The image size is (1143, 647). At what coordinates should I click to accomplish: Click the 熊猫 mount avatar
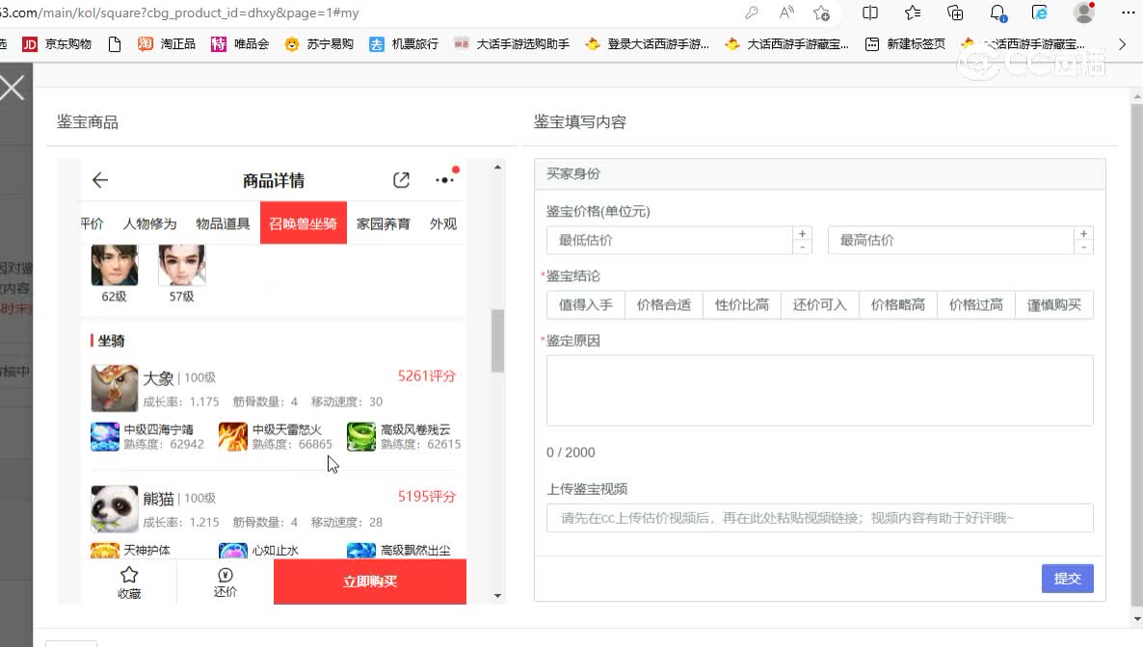coord(115,508)
